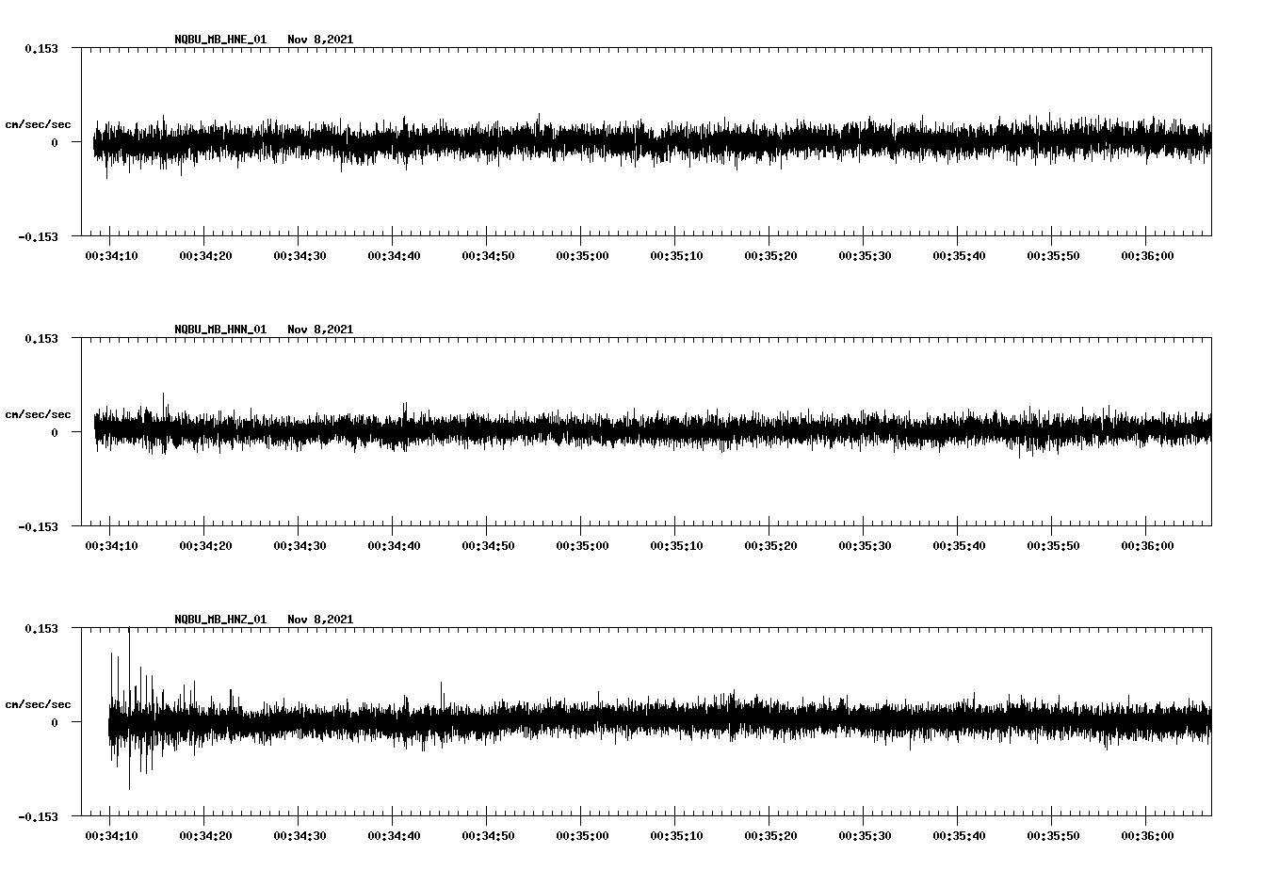Click the Nov 8,2021 date on HNE plot
This screenshot has width=1279, height=870.
click(x=320, y=40)
